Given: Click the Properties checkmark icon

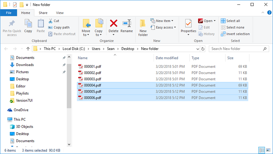Looking at the screenshot, I should point(189,24).
